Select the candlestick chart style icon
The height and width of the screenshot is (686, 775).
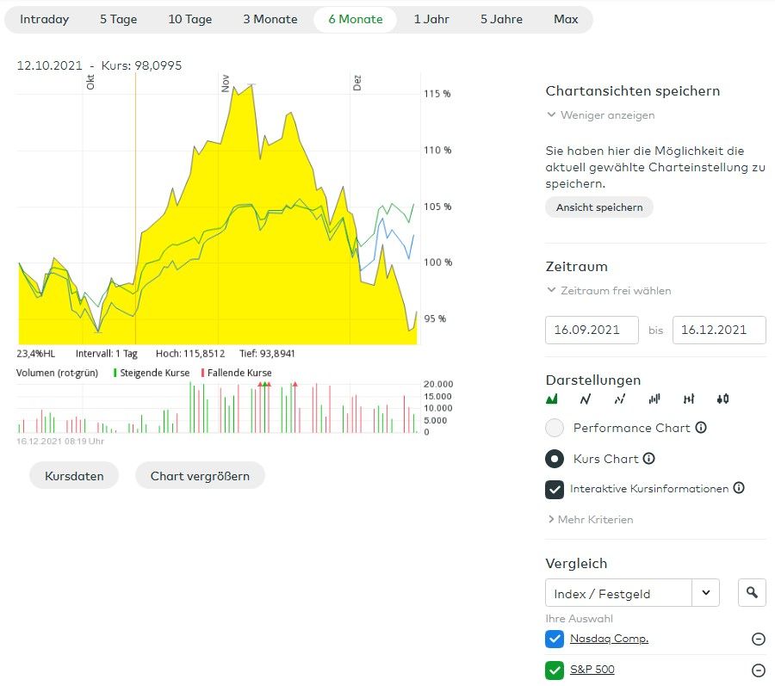coord(722,399)
